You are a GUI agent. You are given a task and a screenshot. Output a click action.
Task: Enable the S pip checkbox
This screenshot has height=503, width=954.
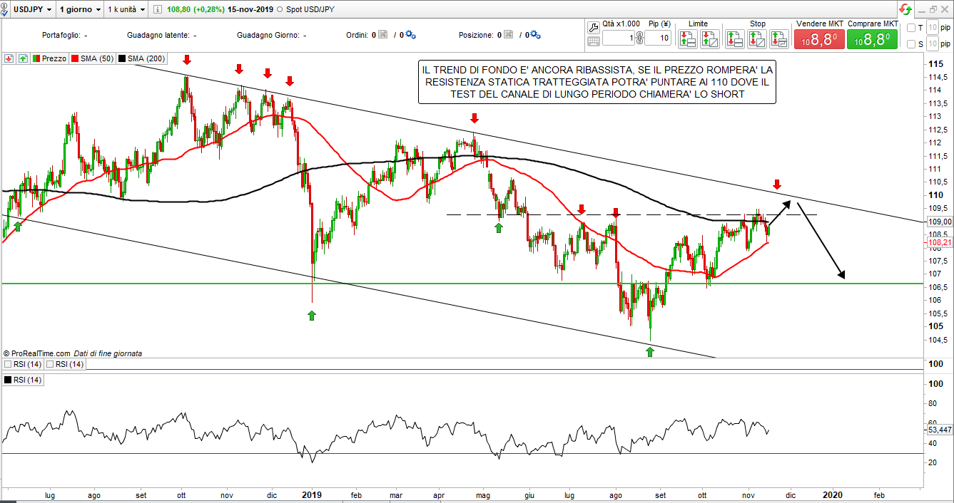pos(910,44)
